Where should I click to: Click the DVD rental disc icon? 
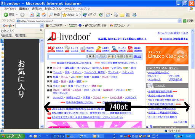(x=67, y=49)
